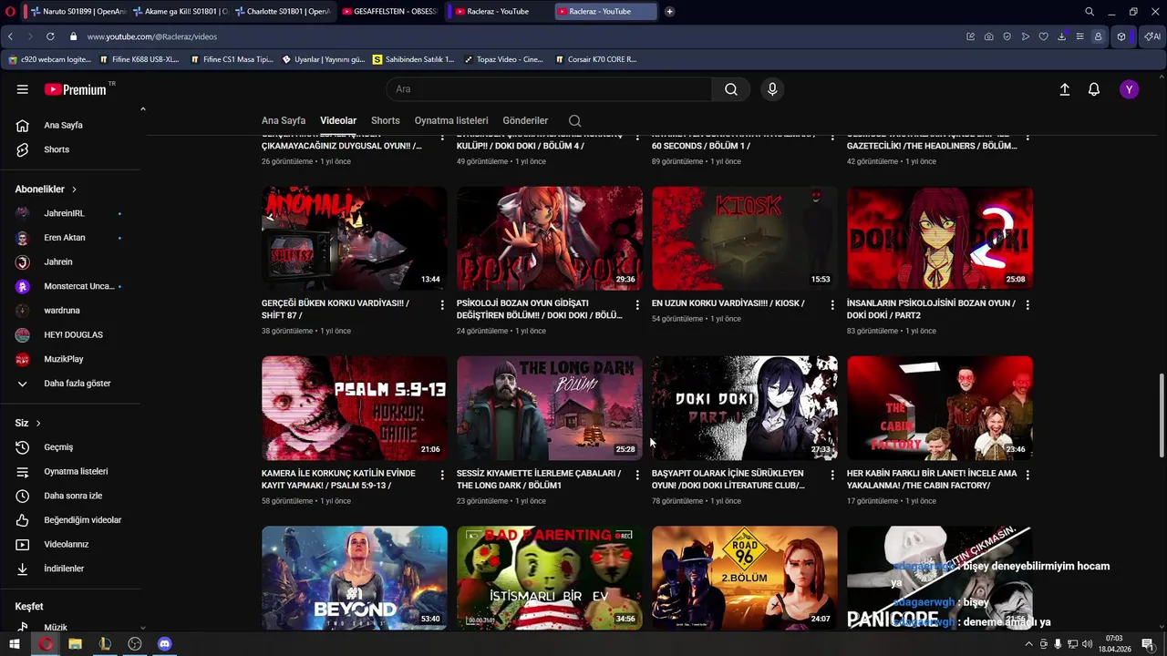Screen dimensions: 1167x656
Task: Open The Long Dark Bölüm1 thumbnail
Action: pyautogui.click(x=550, y=407)
